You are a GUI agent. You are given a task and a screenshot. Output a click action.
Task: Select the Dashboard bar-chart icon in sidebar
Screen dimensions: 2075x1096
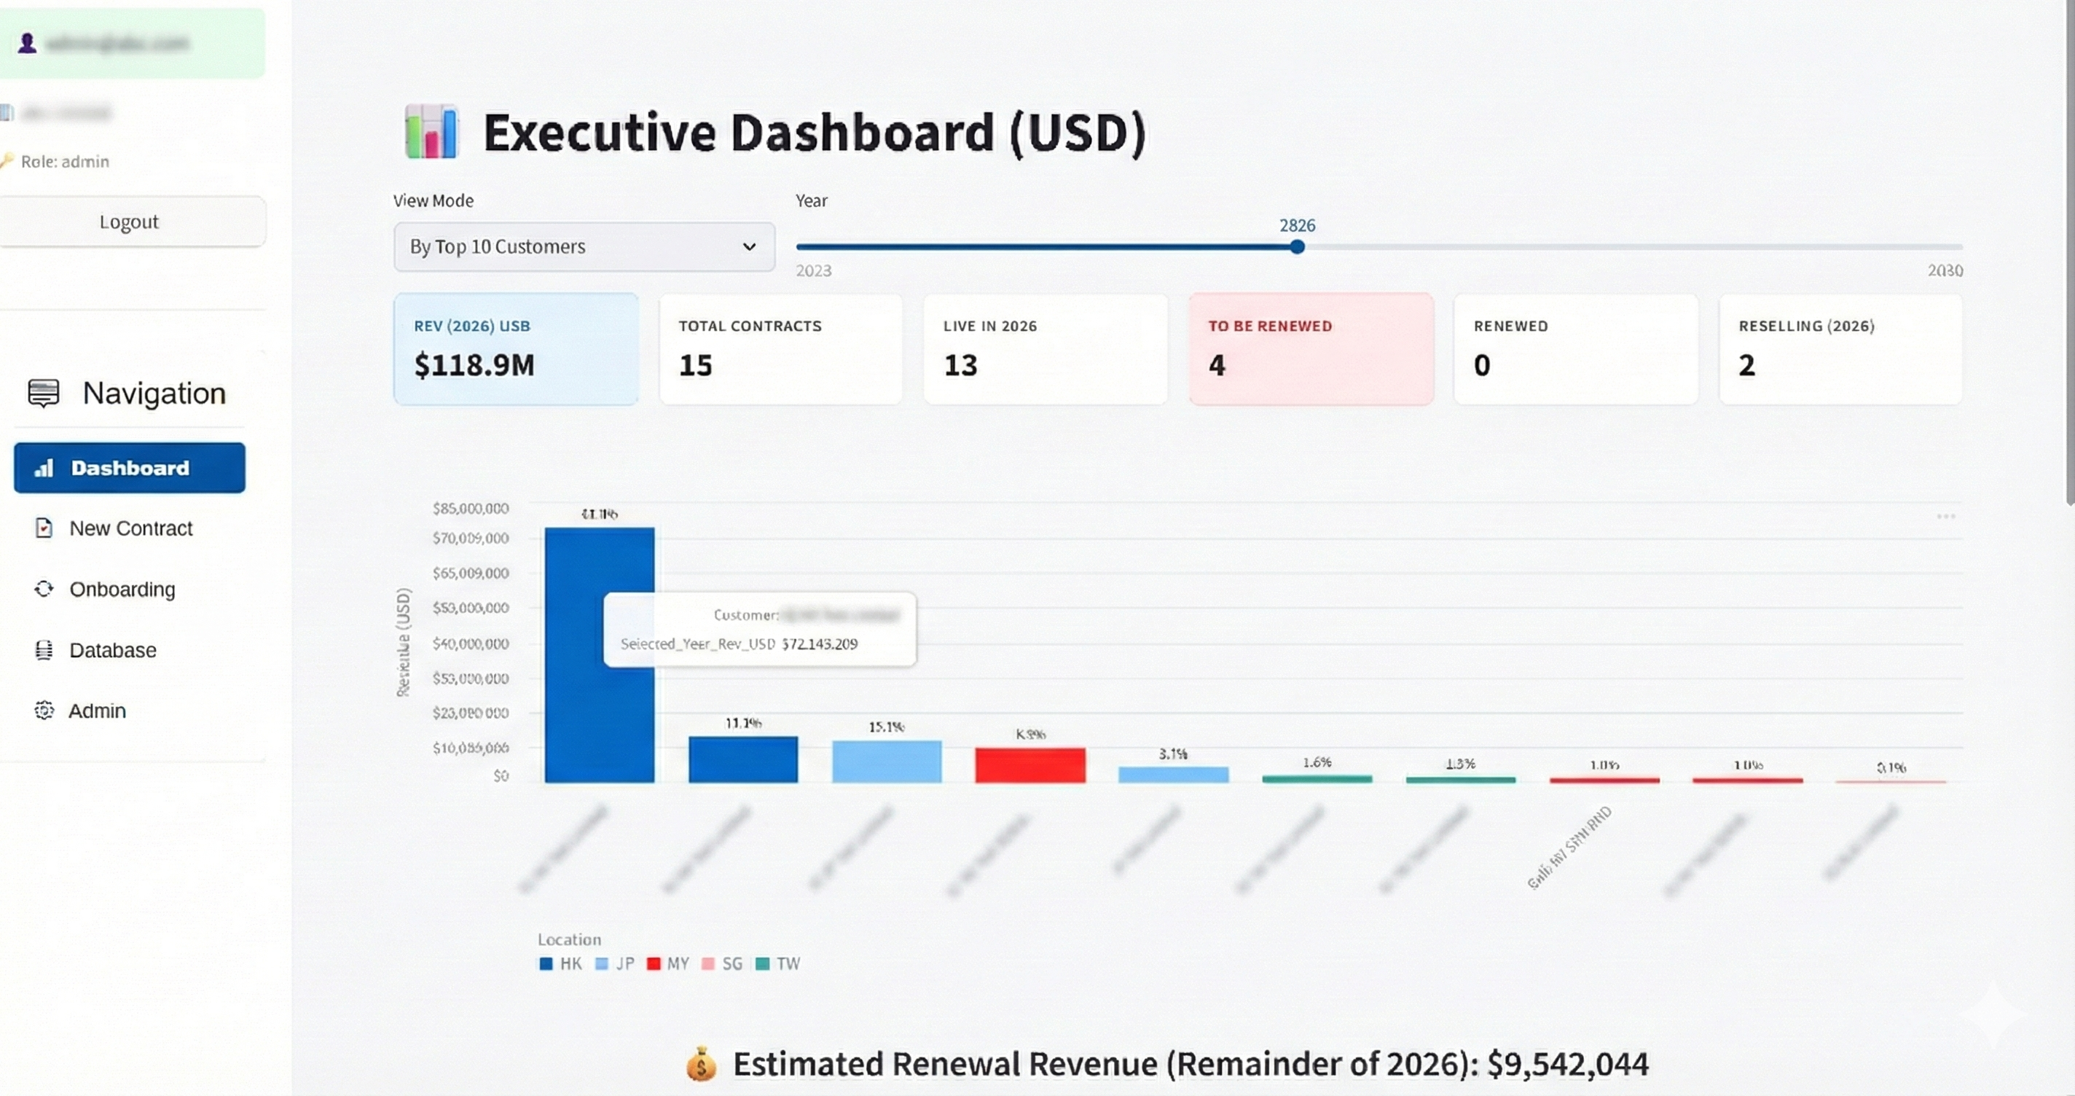pos(43,467)
